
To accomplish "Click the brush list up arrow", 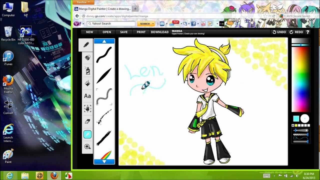I will (104, 41).
